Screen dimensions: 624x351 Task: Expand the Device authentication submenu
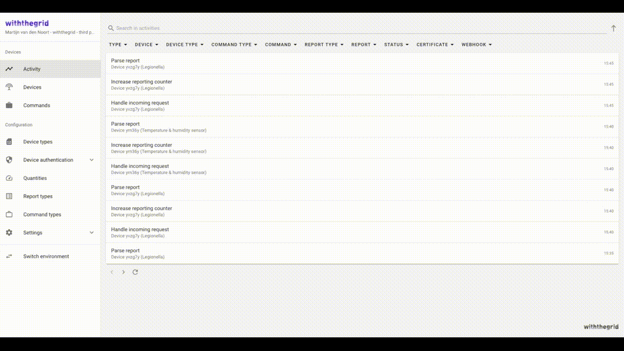[92, 160]
